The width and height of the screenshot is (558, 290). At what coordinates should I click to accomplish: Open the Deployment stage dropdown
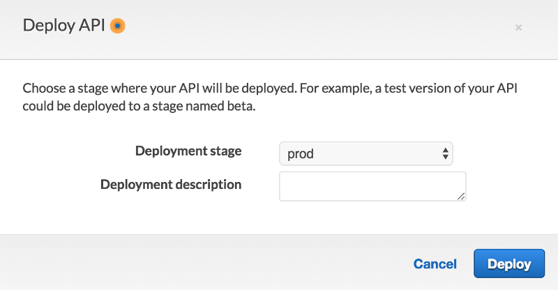coord(365,154)
